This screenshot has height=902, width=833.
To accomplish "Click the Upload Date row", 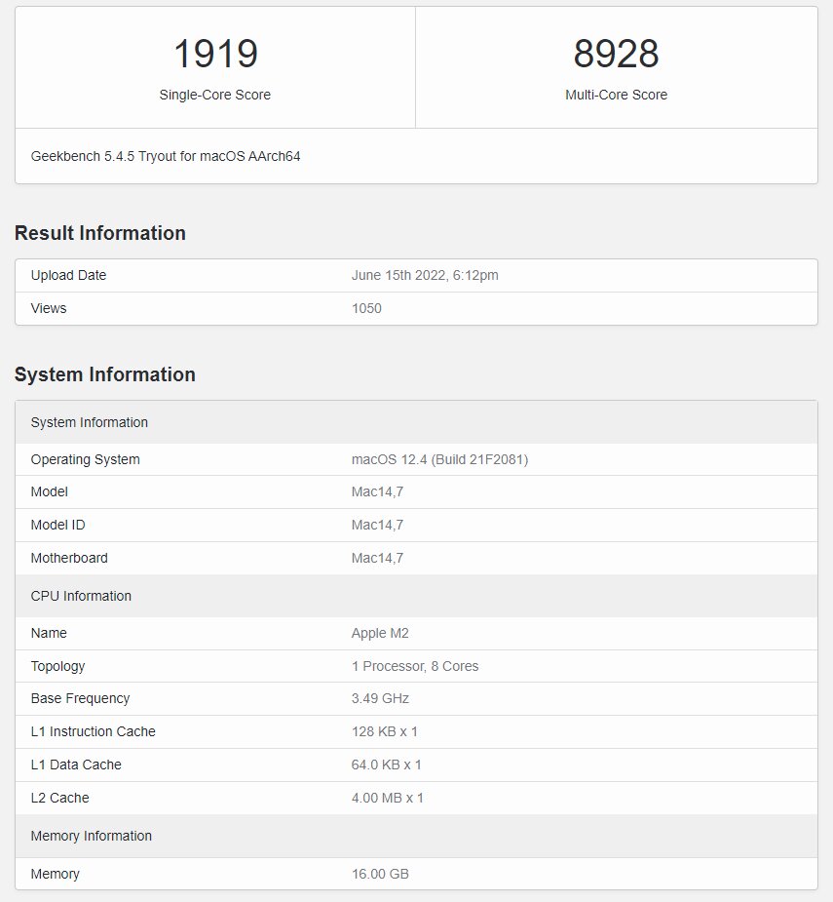I will [68, 276].
